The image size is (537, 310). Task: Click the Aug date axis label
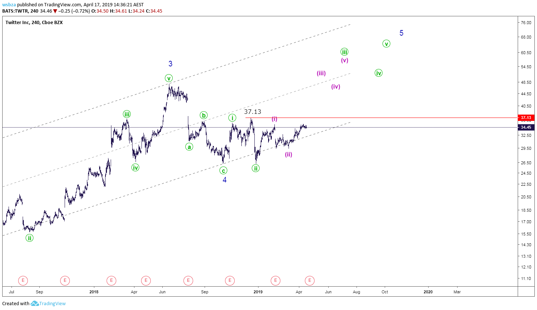(357, 292)
